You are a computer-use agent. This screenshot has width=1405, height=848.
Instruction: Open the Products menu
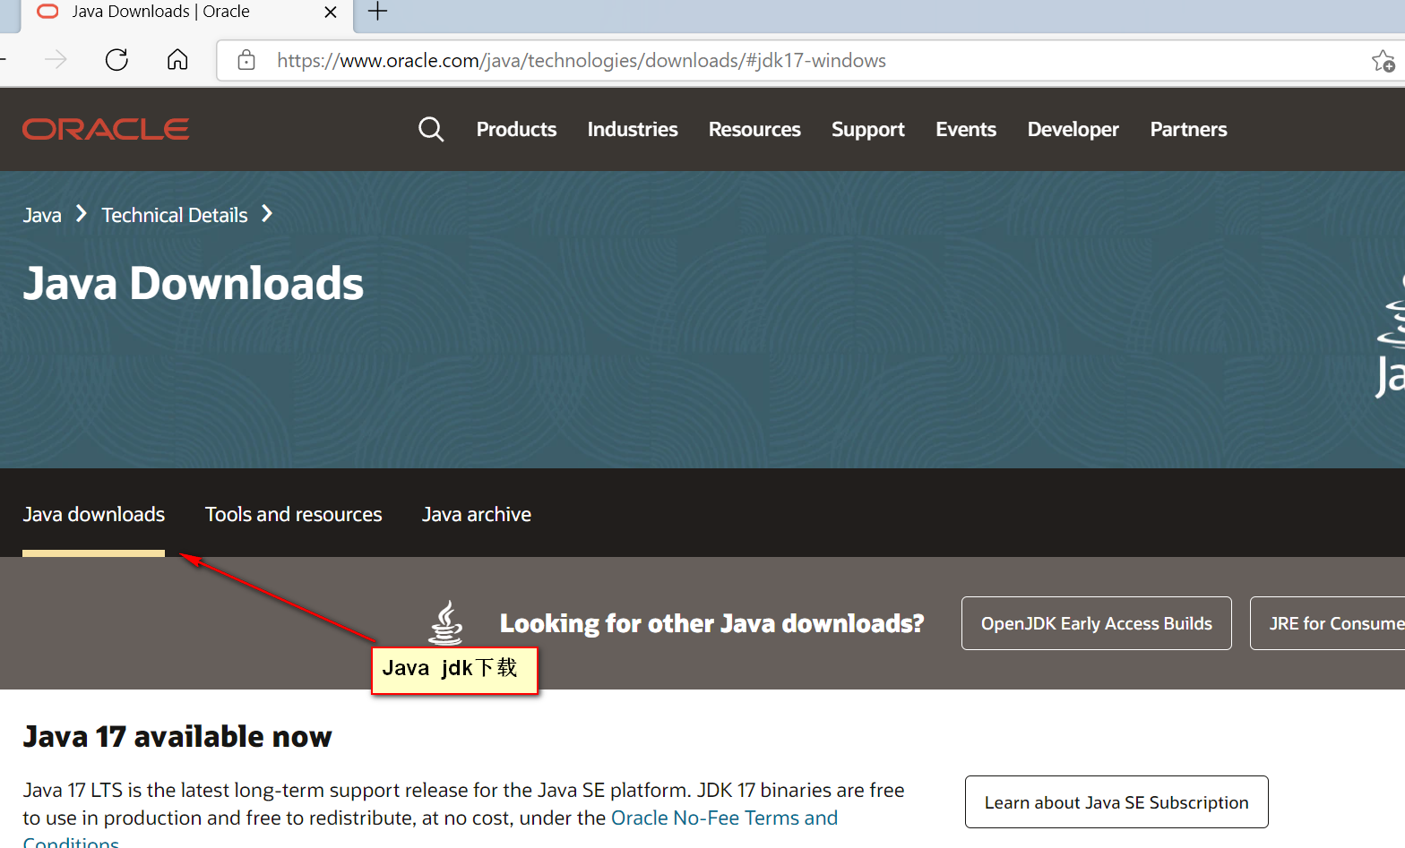516,129
